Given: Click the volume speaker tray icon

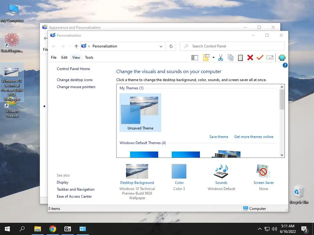Looking at the screenshot, I should 274,229.
